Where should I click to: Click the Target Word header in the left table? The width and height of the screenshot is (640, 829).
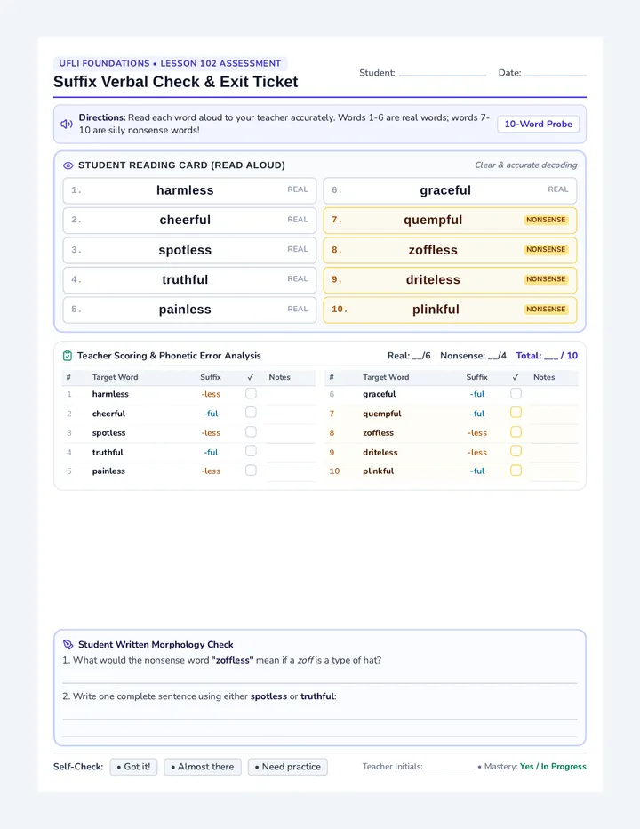pyautogui.click(x=115, y=377)
